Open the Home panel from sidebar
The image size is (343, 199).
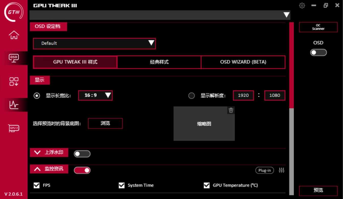tap(14, 35)
